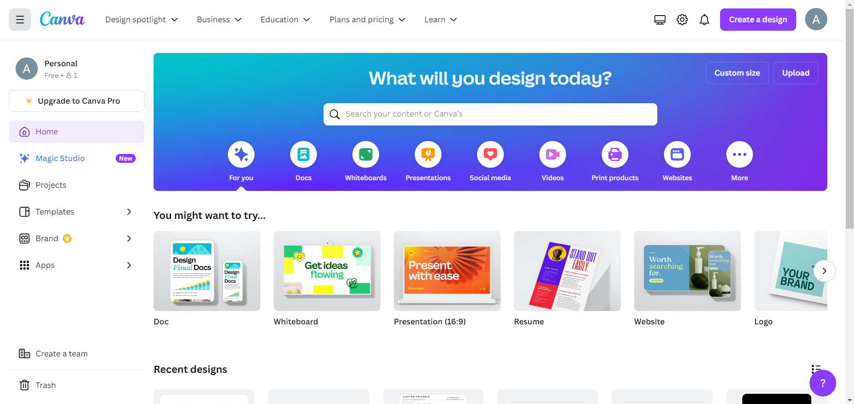Open the purple help question button
The width and height of the screenshot is (854, 404).
point(822,383)
